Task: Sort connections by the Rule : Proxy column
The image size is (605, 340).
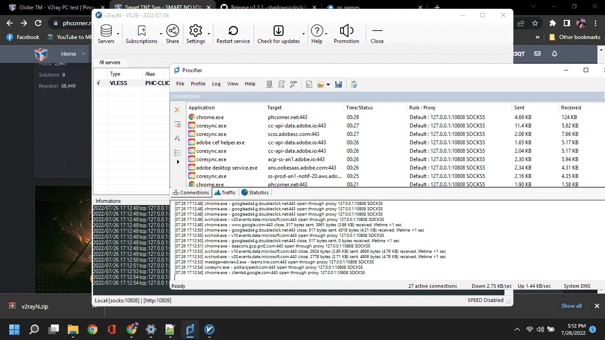Action: [x=459, y=108]
